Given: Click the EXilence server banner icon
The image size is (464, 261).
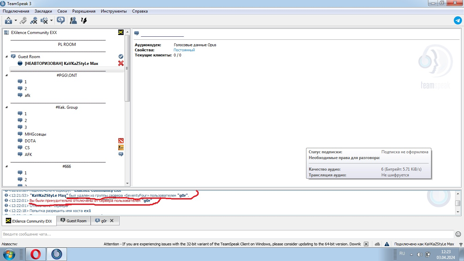Looking at the screenshot, I should (121, 32).
